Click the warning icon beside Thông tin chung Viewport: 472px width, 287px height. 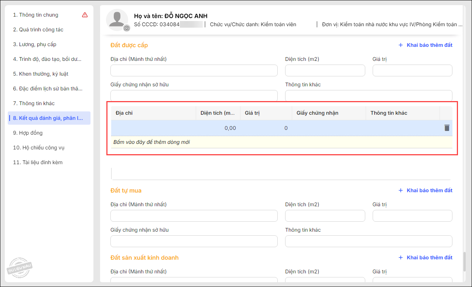(x=85, y=15)
